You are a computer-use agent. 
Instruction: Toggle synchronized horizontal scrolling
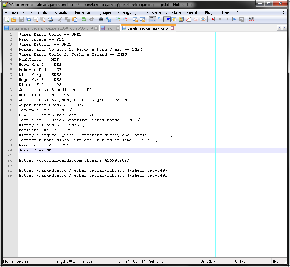(142, 19)
